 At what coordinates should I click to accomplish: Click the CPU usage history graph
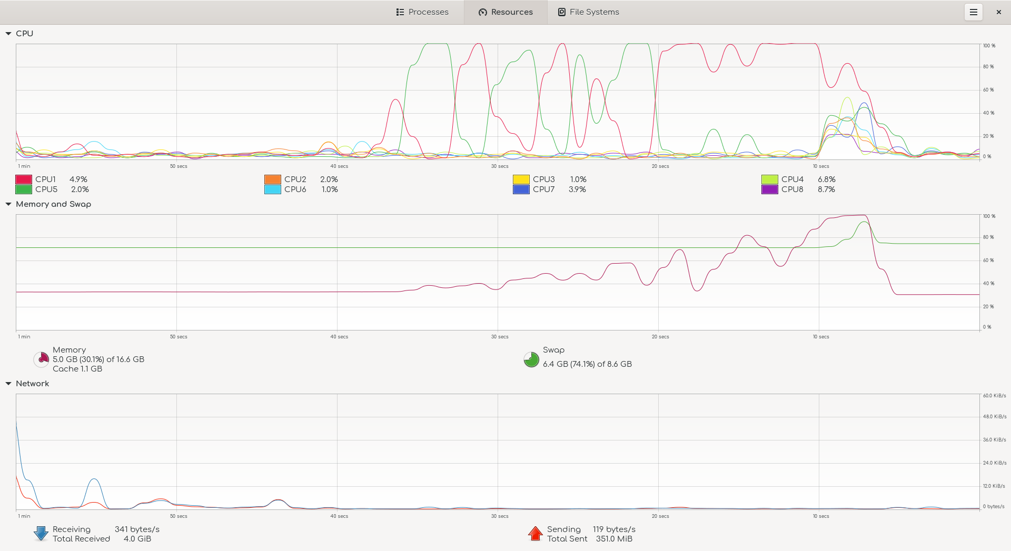[498, 102]
